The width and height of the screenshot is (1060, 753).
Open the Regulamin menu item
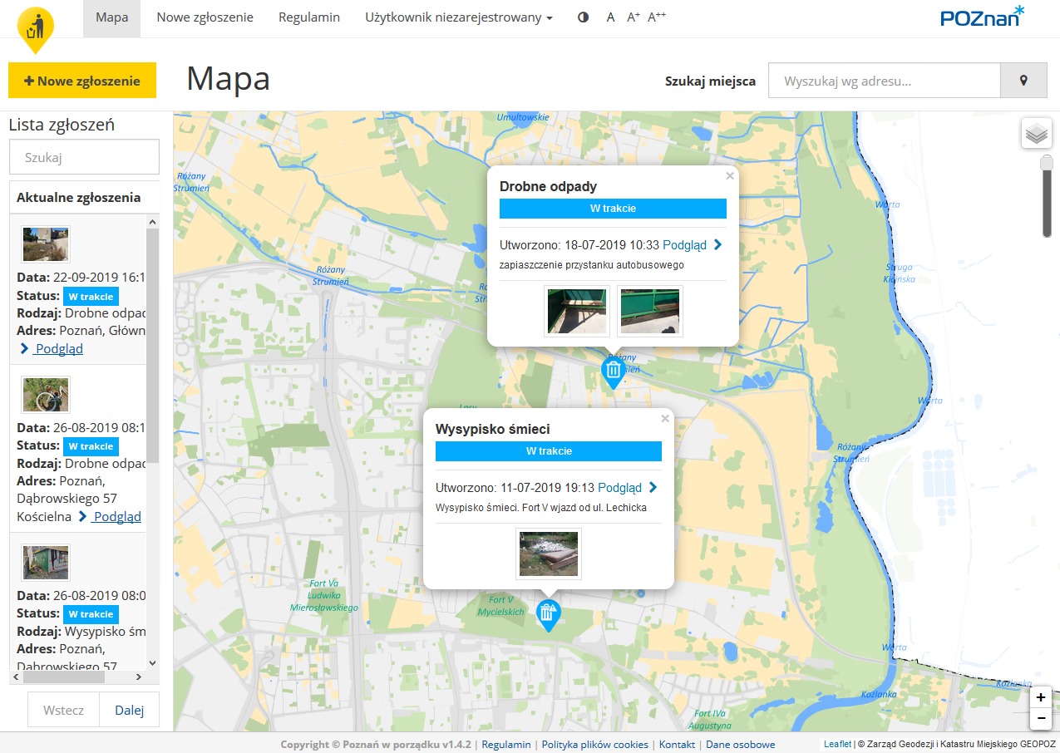[308, 17]
